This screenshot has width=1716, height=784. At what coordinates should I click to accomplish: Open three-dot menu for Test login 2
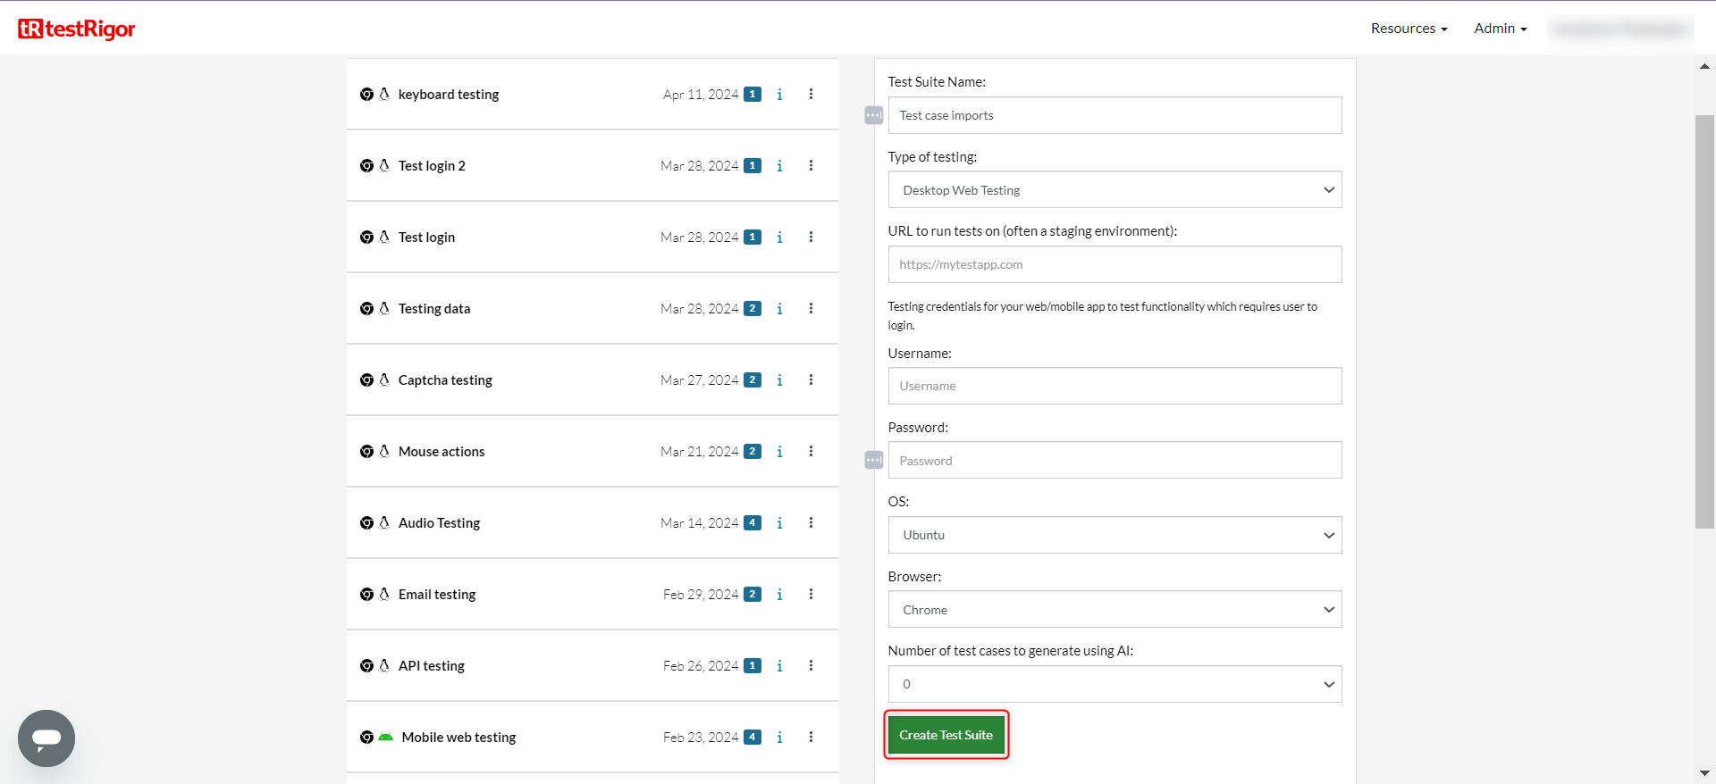[811, 166]
